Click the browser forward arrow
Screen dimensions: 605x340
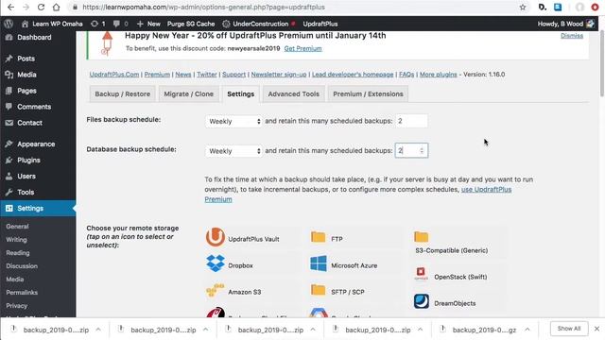coord(26,7)
